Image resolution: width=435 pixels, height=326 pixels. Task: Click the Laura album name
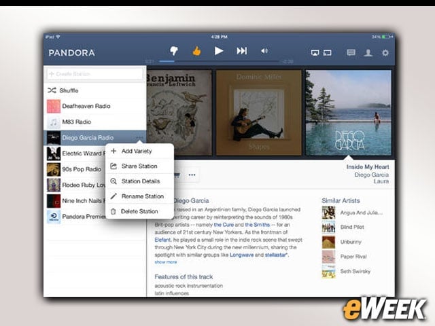tap(381, 181)
